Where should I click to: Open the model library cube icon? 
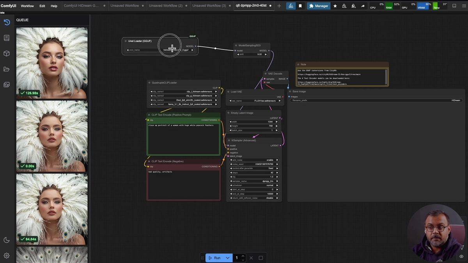[x=7, y=53]
